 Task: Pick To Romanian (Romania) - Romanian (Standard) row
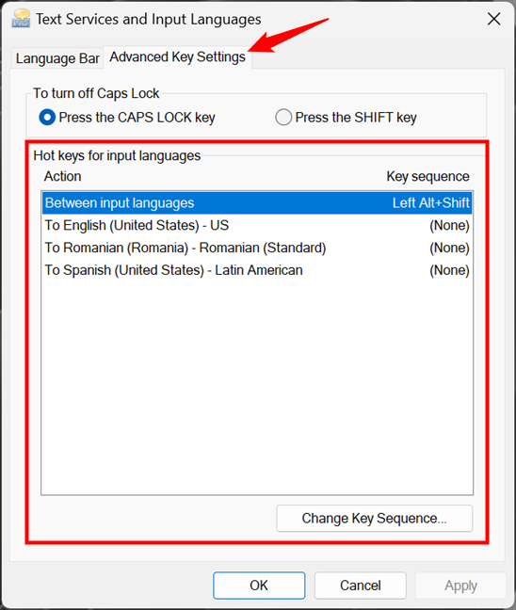[x=257, y=248]
